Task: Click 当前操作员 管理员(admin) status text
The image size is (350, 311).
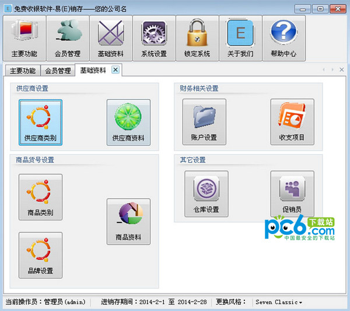Action: coord(45,302)
